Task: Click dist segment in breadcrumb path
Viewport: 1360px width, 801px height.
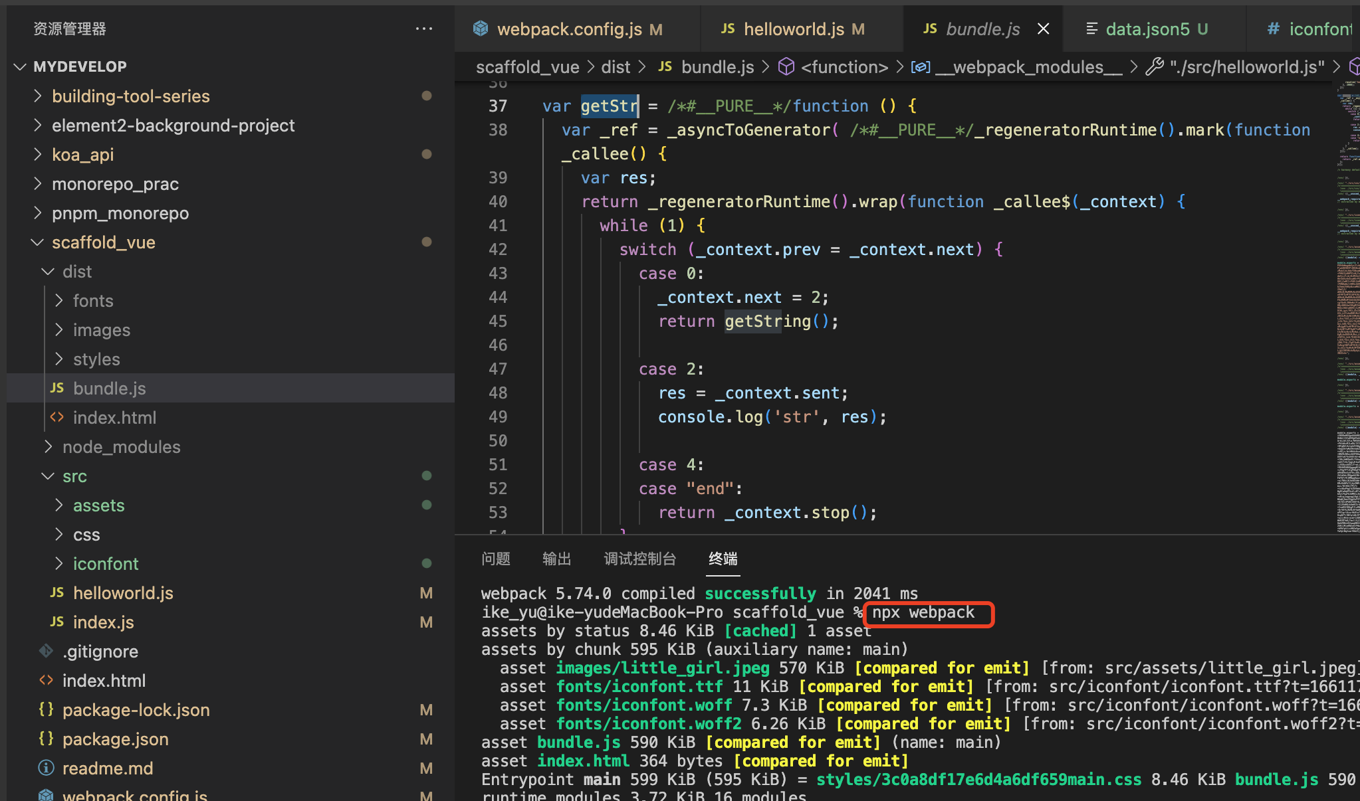Action: tap(616, 66)
